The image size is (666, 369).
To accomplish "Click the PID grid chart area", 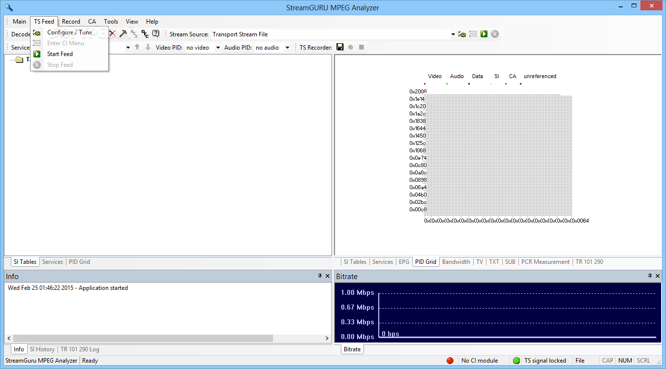I will pos(499,156).
